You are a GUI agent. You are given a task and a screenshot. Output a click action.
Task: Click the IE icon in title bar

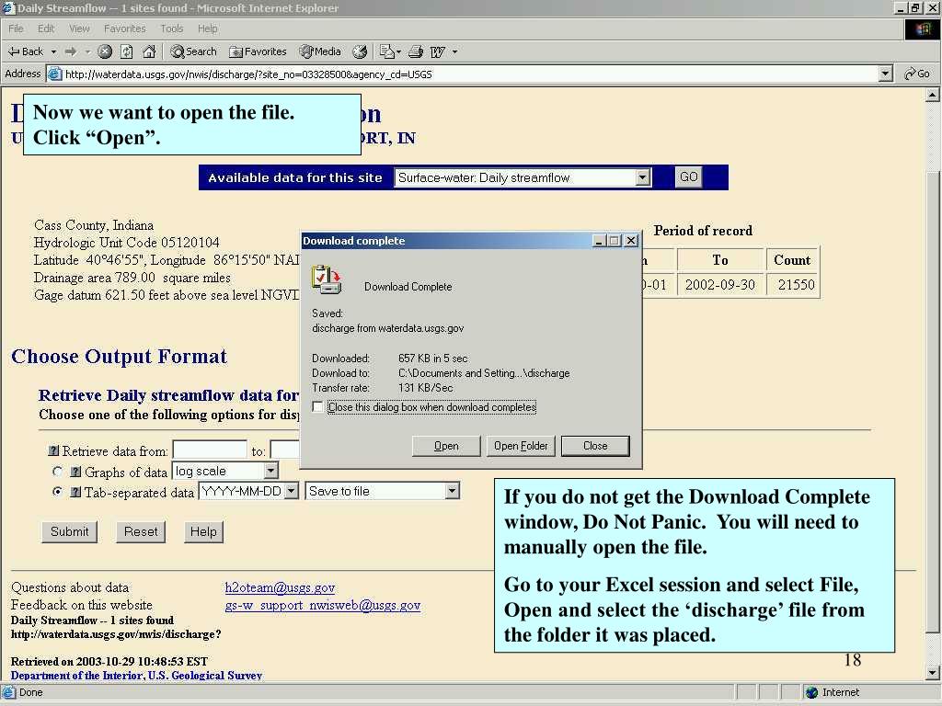point(7,7)
